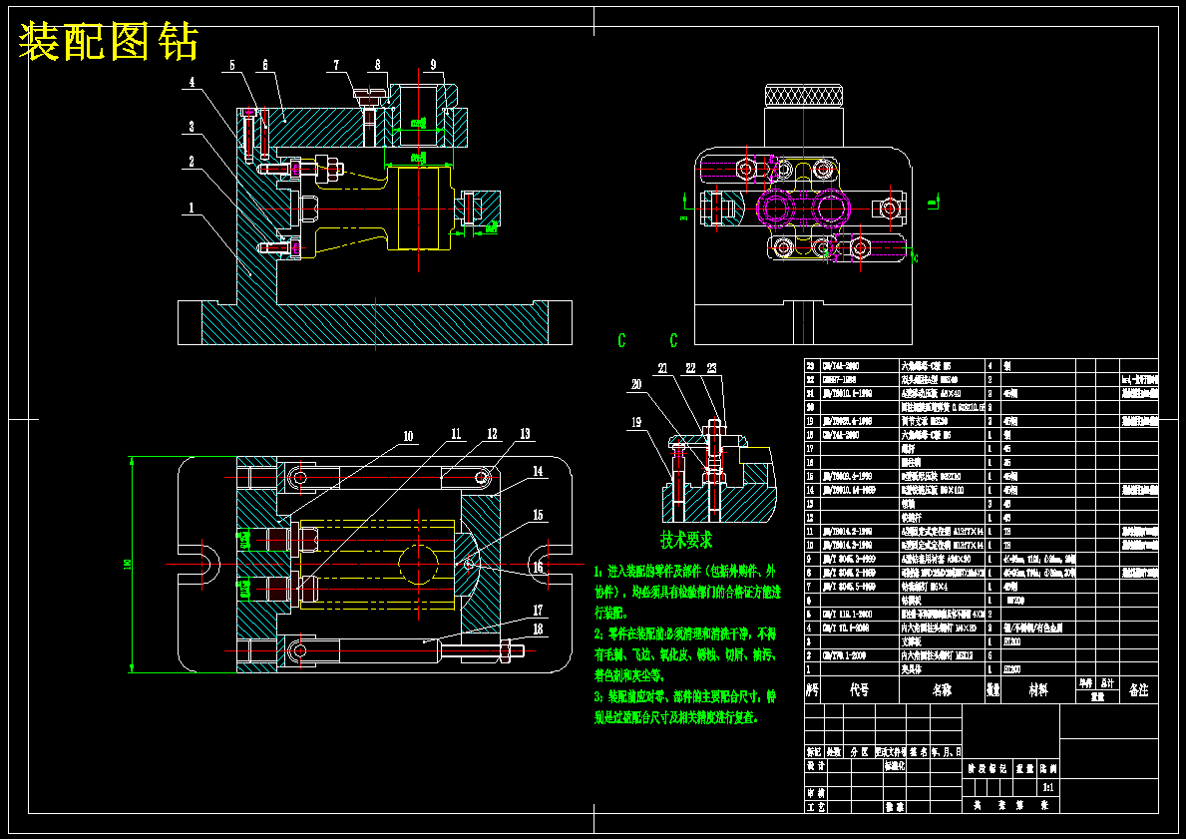Select the 名称 header cell in the parts list
The image size is (1186, 839).
click(942, 690)
